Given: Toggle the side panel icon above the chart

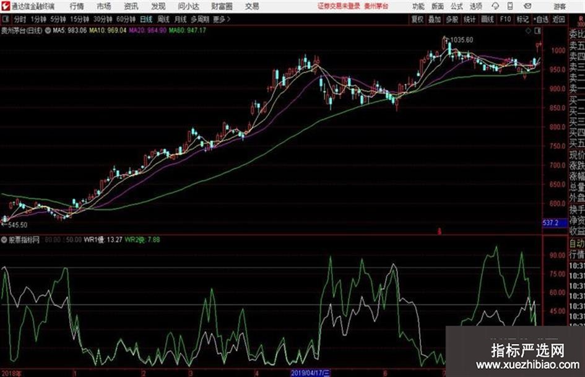Looking at the screenshot, I should (x=537, y=31).
